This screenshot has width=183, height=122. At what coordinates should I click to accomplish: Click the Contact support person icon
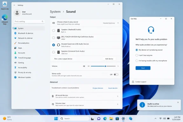133,82
